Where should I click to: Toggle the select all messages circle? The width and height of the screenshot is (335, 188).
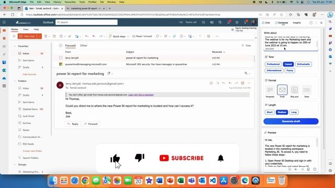[61, 45]
